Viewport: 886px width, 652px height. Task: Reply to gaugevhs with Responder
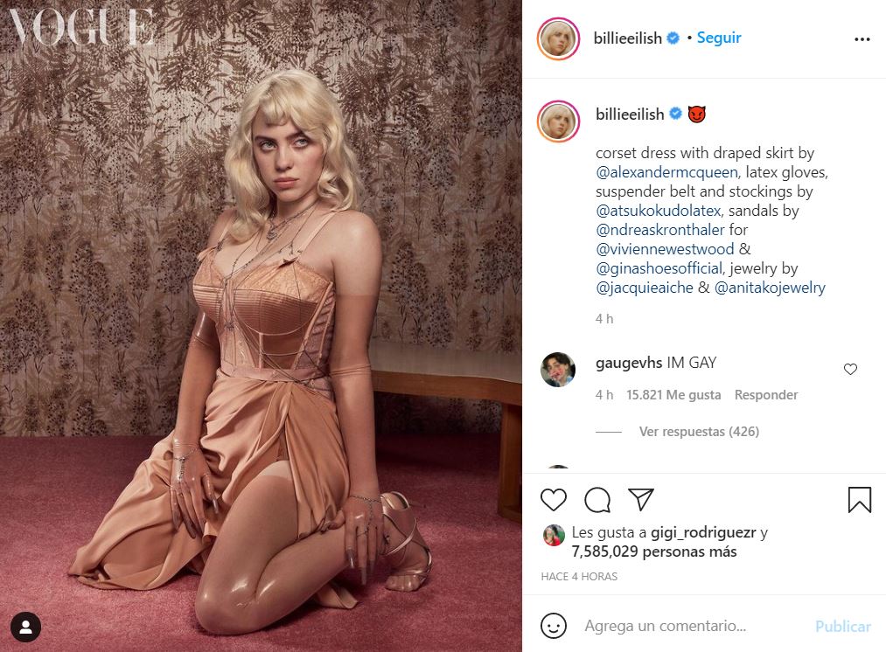click(x=765, y=394)
